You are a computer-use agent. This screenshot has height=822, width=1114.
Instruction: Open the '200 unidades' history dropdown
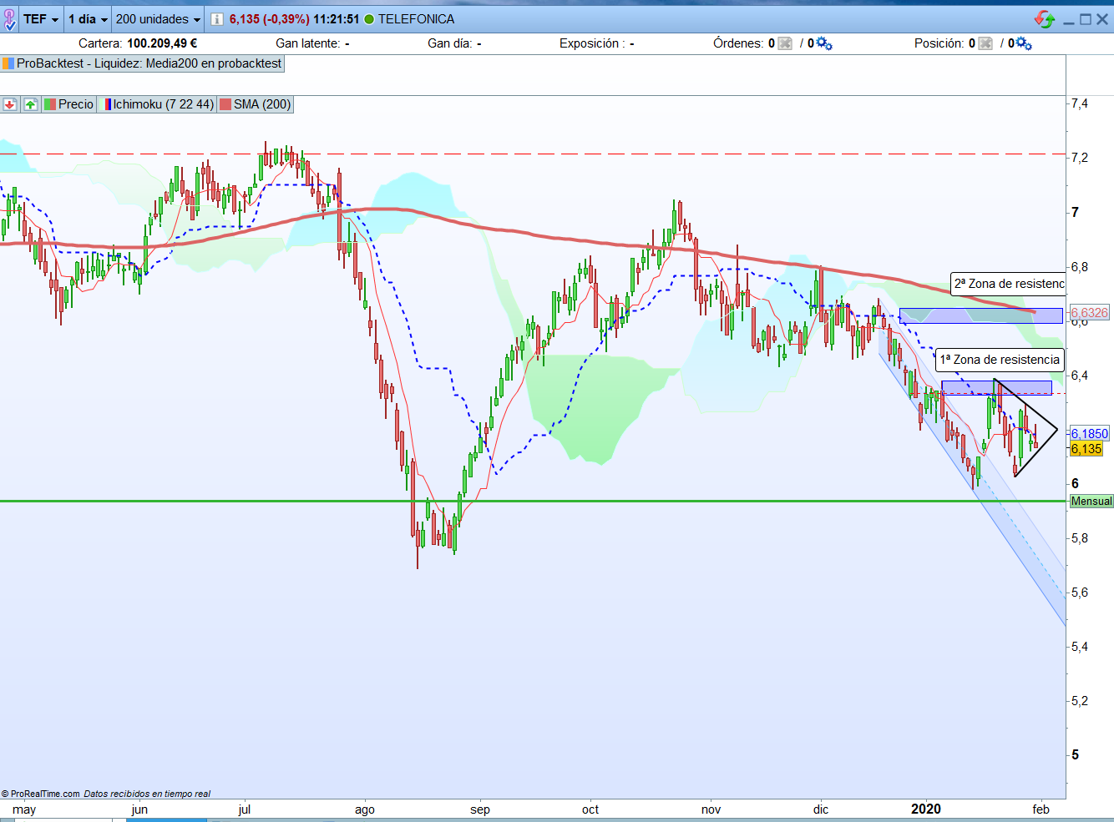pyautogui.click(x=158, y=19)
